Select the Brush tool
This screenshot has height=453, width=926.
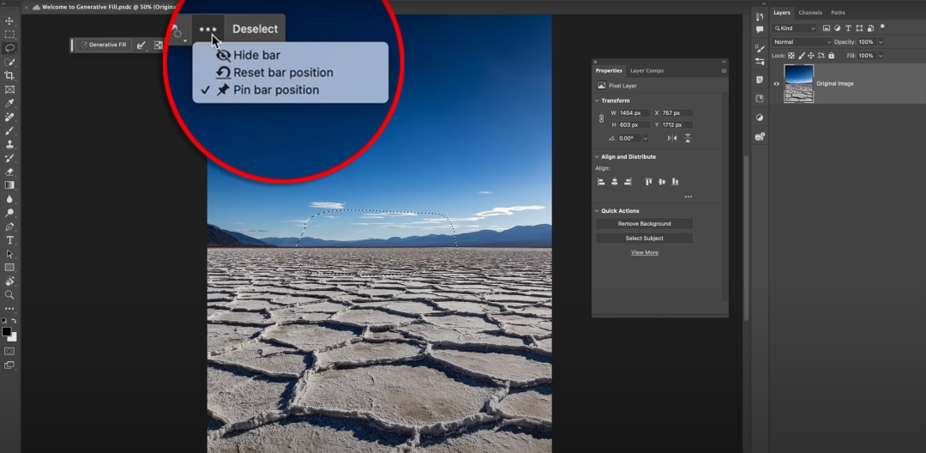click(x=9, y=130)
